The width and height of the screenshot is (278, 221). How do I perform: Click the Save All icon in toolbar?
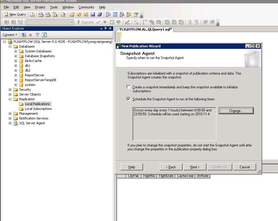(x=100, y=14)
